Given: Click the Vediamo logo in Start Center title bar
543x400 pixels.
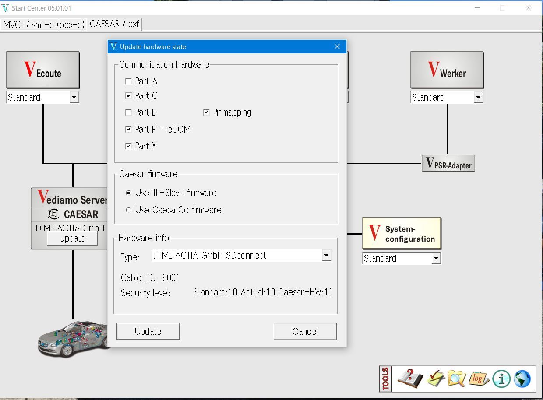Looking at the screenshot, I should coord(5,8).
